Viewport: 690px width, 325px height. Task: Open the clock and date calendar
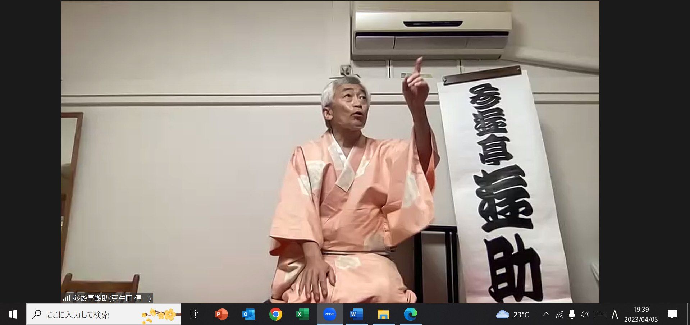[641, 315]
